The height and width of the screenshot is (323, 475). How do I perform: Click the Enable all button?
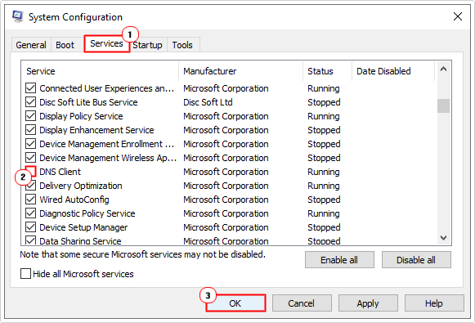tap(339, 260)
